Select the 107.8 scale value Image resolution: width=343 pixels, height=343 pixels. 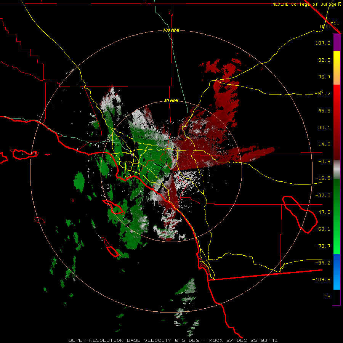click(x=323, y=43)
